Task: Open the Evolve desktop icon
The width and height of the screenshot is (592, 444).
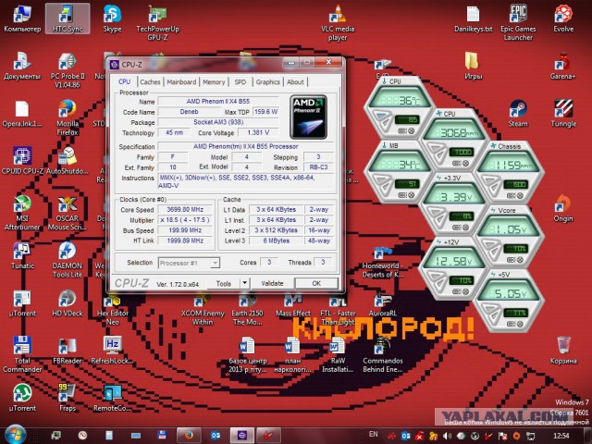Action: [563, 18]
